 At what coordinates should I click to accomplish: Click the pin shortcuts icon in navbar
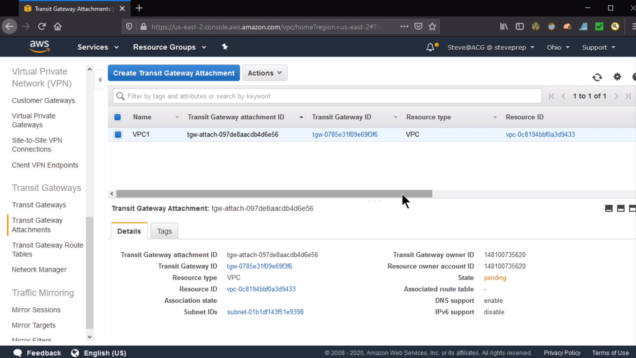[225, 47]
